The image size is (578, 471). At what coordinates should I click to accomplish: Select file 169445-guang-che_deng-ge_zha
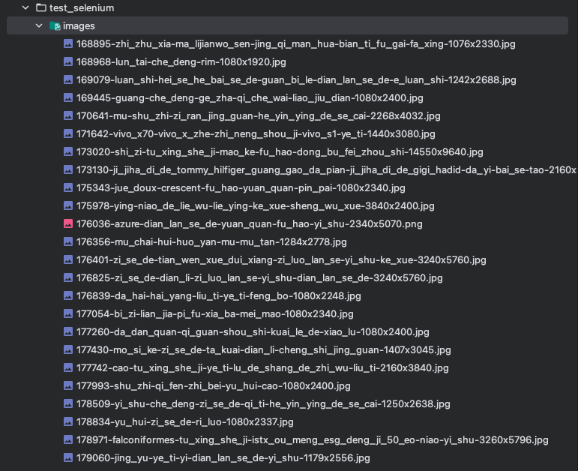tap(250, 98)
